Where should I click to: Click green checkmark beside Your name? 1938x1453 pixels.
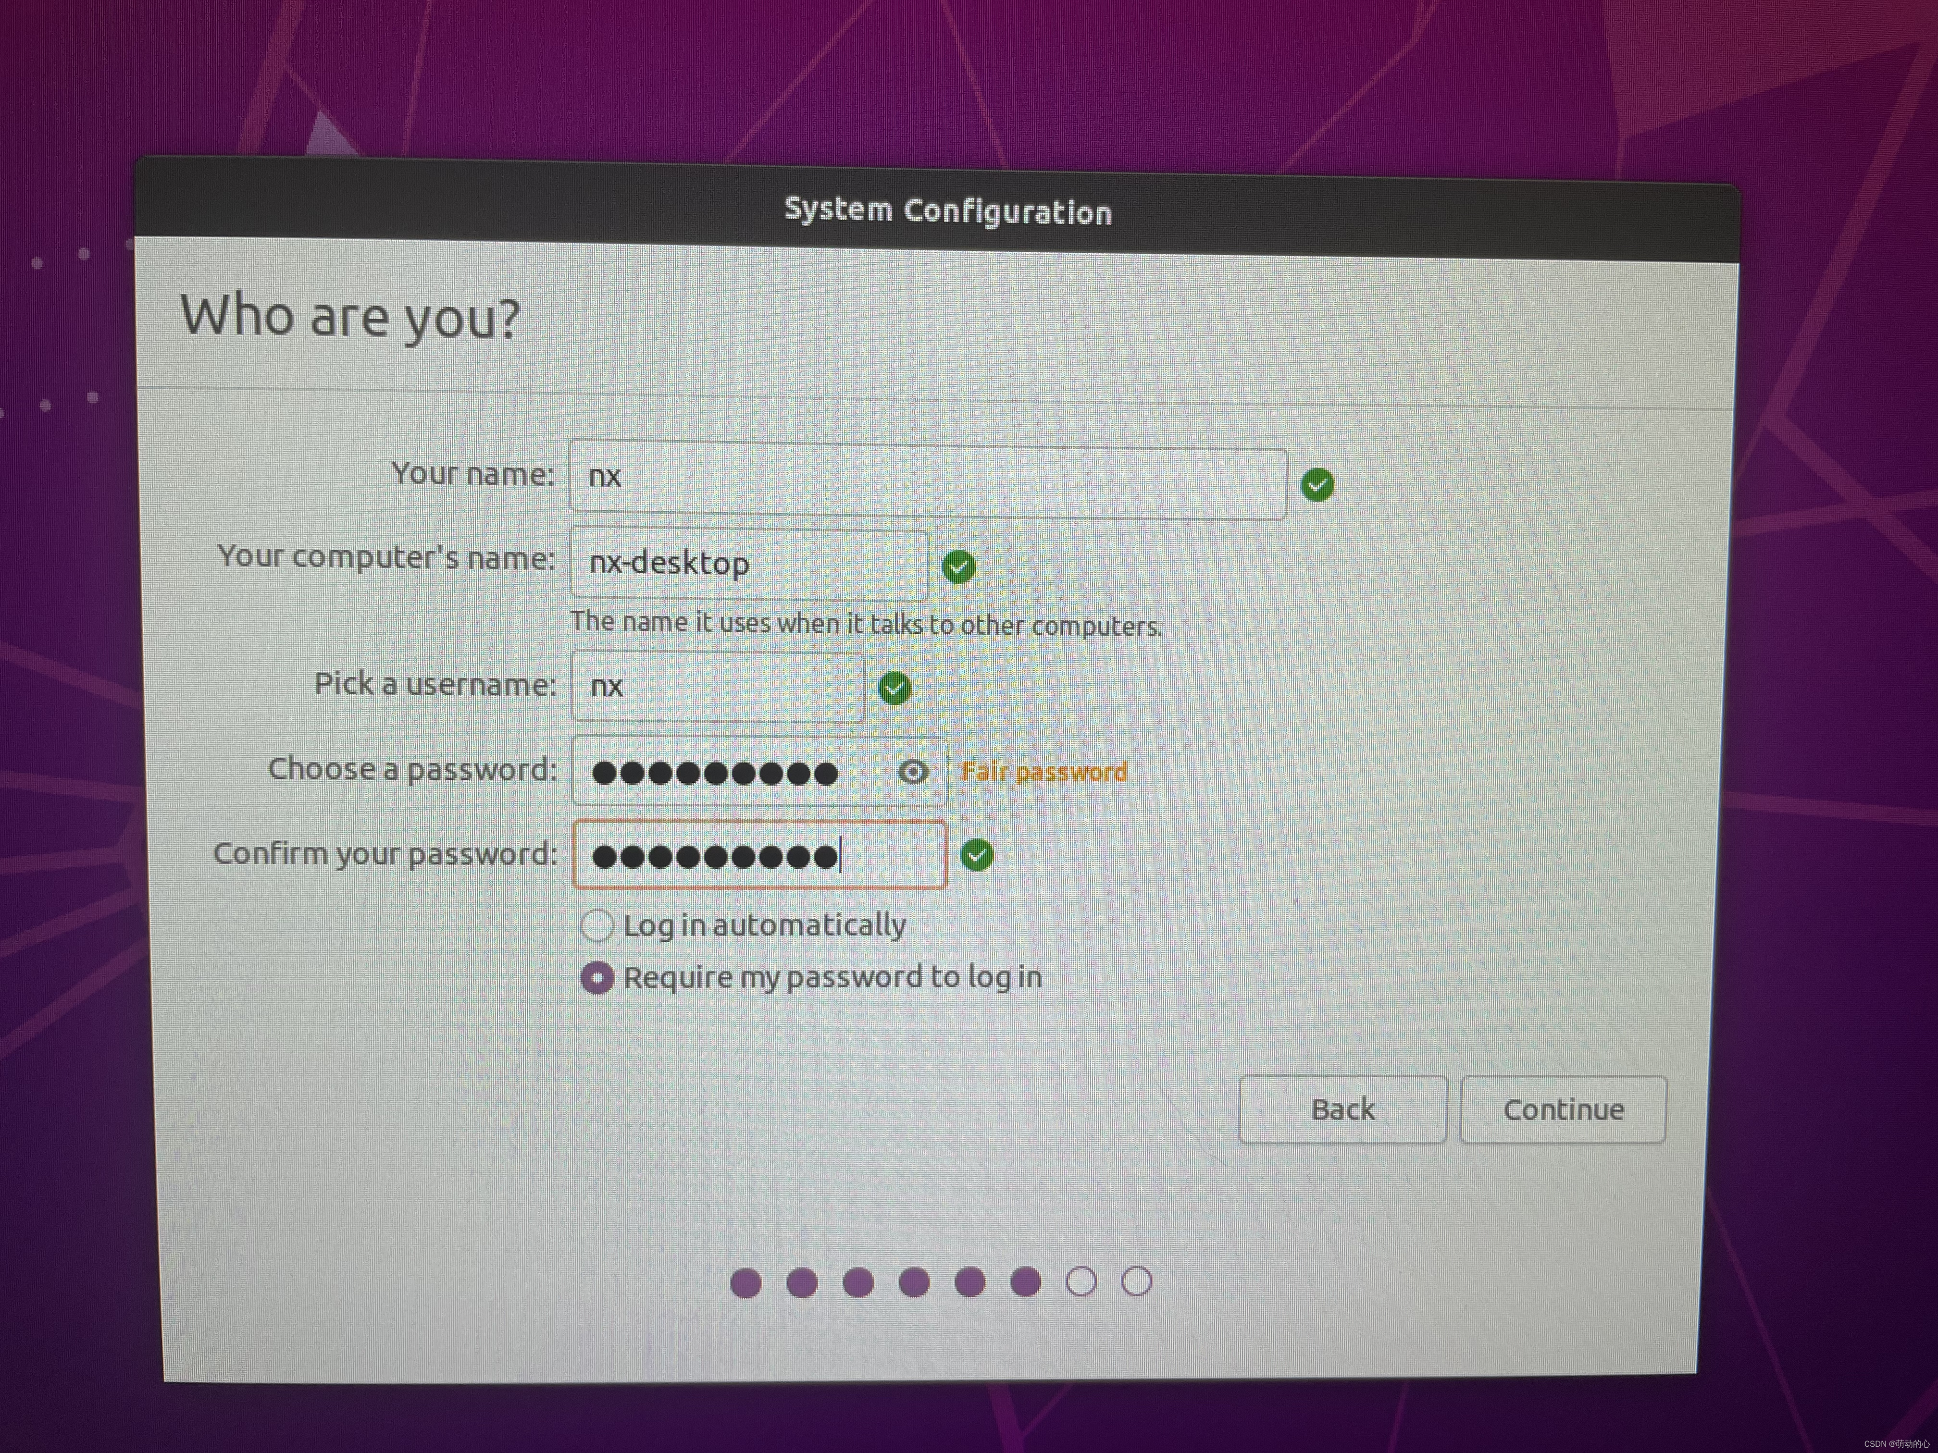[x=1317, y=484]
